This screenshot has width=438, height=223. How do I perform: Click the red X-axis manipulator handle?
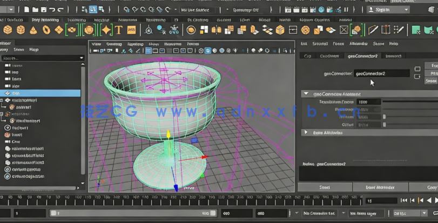[203, 158]
